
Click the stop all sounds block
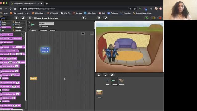(x=6, y=42)
